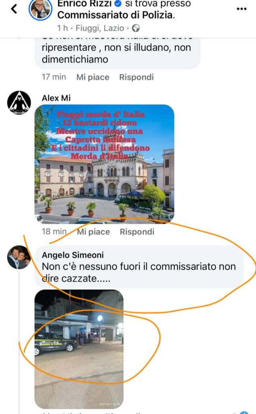
Task: Reply to the 17 min old comment
Action: [x=136, y=77]
